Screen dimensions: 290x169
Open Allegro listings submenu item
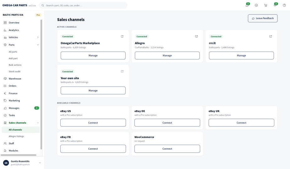click(16, 136)
